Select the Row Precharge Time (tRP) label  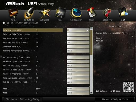[x=16, y=38]
